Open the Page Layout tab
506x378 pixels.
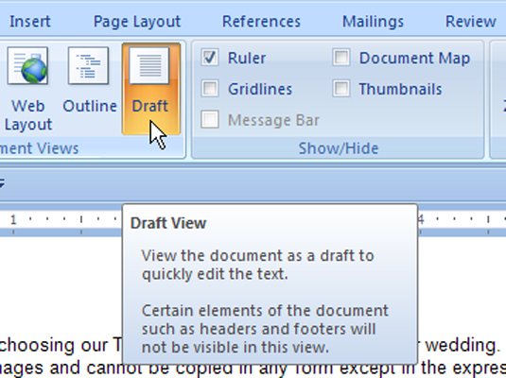click(137, 22)
